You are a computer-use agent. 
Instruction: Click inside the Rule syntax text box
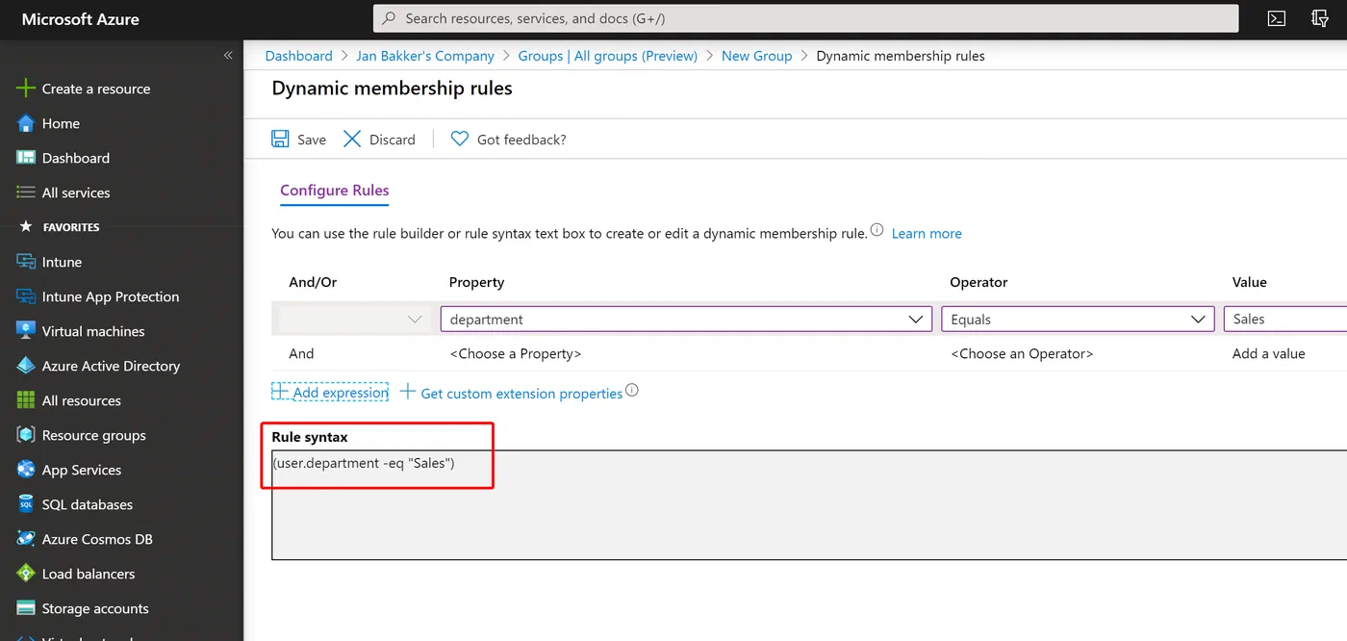(x=809, y=504)
